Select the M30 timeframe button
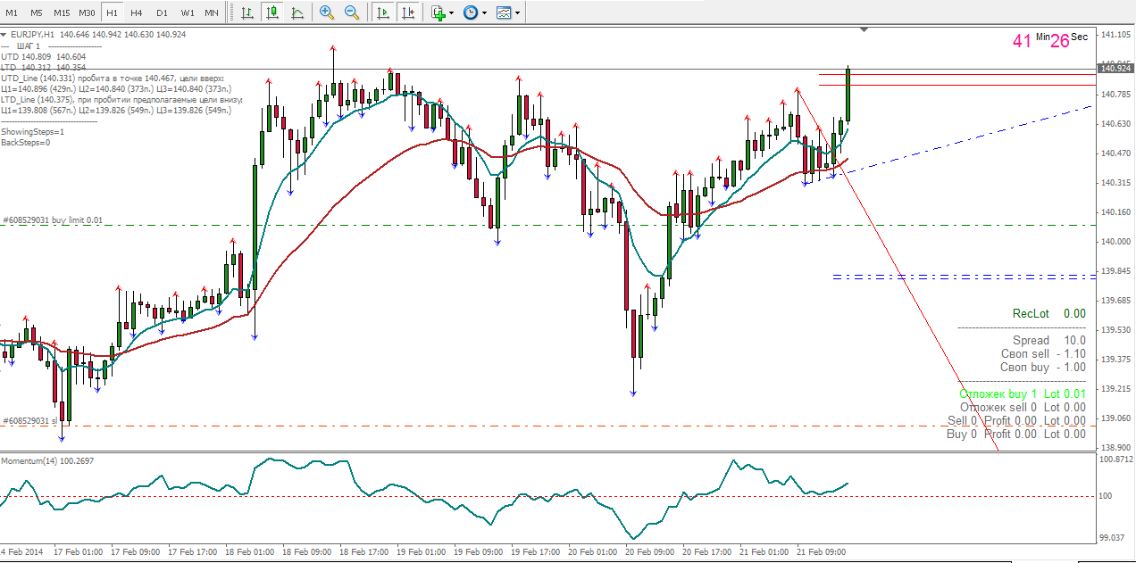The image size is (1136, 563). coord(87,12)
